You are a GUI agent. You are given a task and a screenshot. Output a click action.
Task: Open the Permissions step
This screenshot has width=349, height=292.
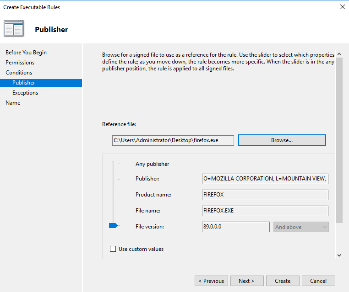pyautogui.click(x=20, y=63)
